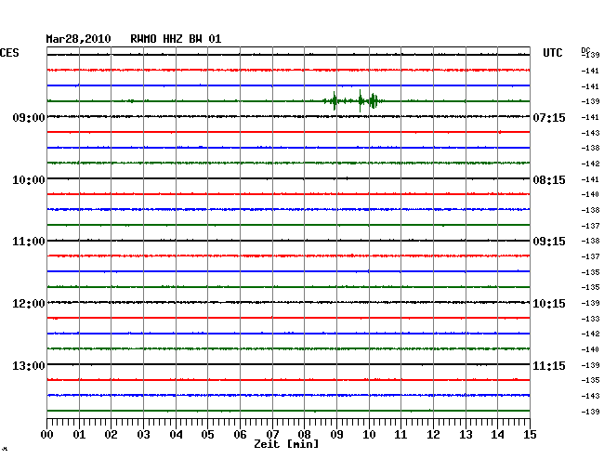Click the DC column header
Screen dimensions: 604x459
(585, 50)
